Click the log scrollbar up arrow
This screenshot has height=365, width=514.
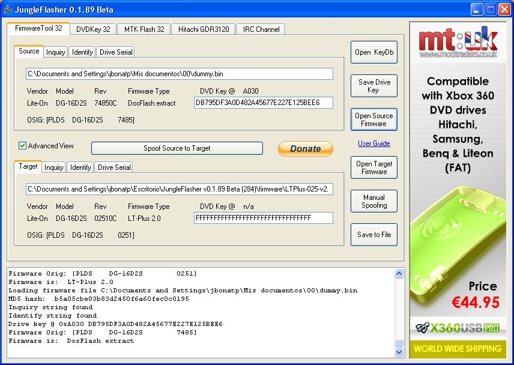pos(399,274)
